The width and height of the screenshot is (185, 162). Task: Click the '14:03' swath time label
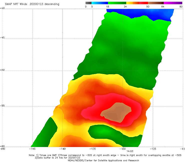pos(130,151)
